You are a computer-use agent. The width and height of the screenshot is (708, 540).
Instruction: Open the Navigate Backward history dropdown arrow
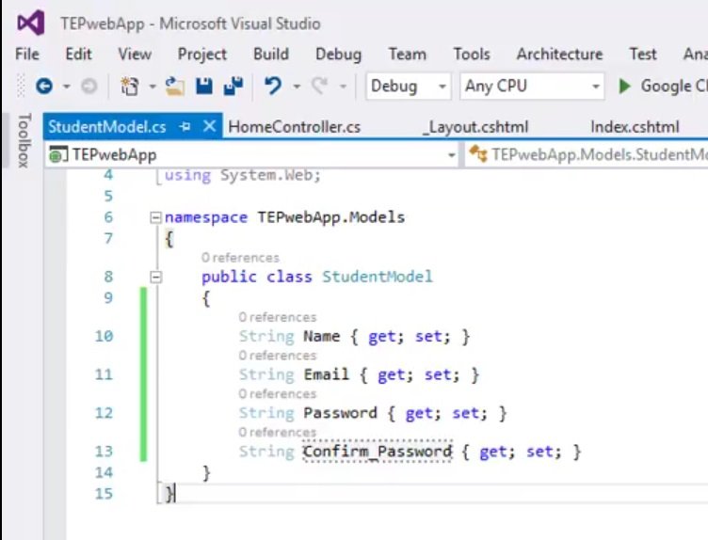click(x=66, y=87)
